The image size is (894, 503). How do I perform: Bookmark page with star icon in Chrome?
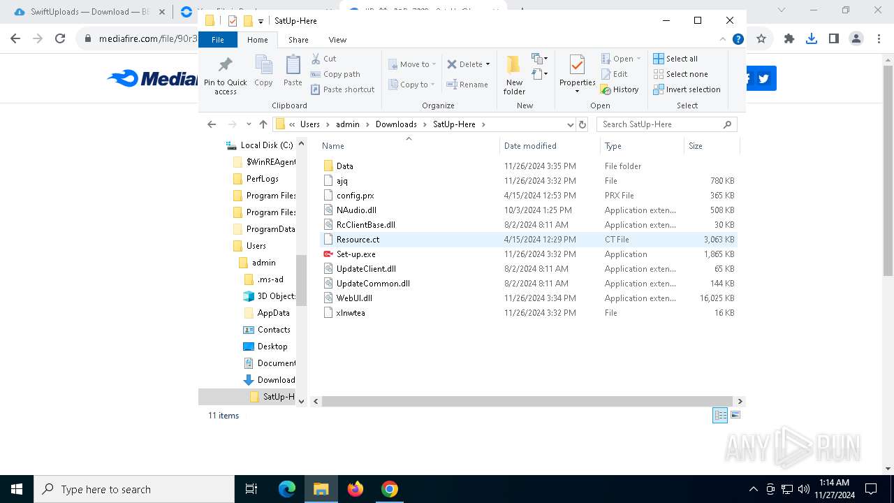pos(761,39)
